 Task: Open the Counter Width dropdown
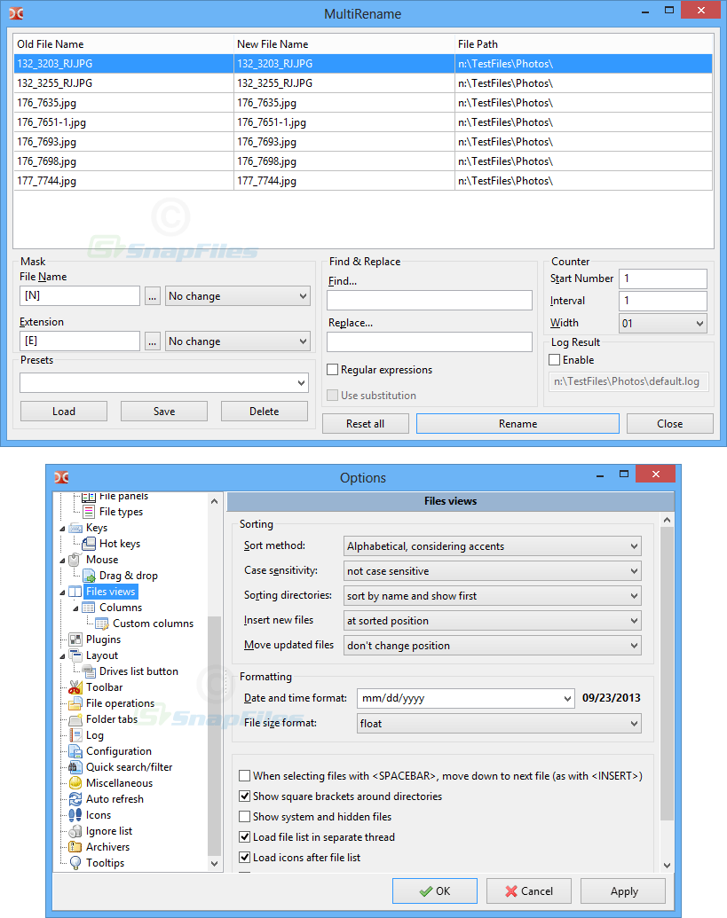click(x=662, y=323)
